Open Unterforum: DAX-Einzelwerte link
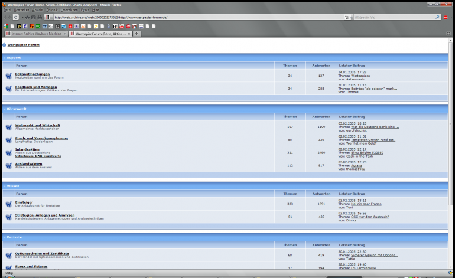Viewport: 455px width, 278px height. click(38, 156)
